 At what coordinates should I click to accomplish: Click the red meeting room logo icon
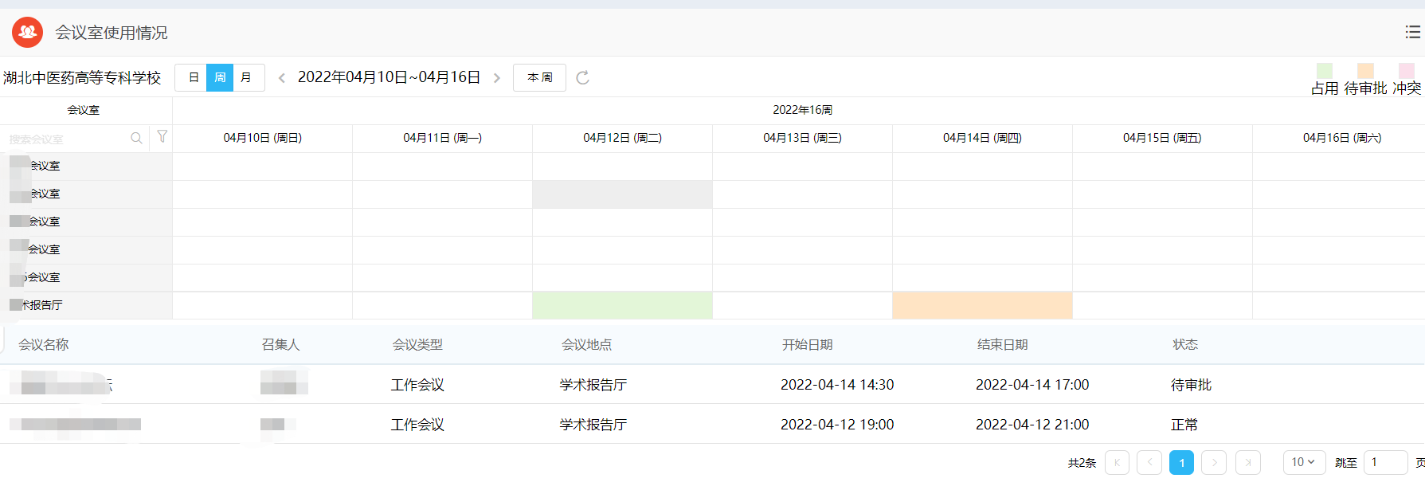click(28, 33)
